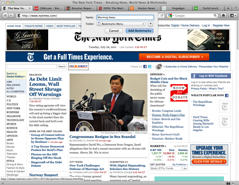
Task: Click the Facebook icon next to Follow Us
Action: point(144,66)
